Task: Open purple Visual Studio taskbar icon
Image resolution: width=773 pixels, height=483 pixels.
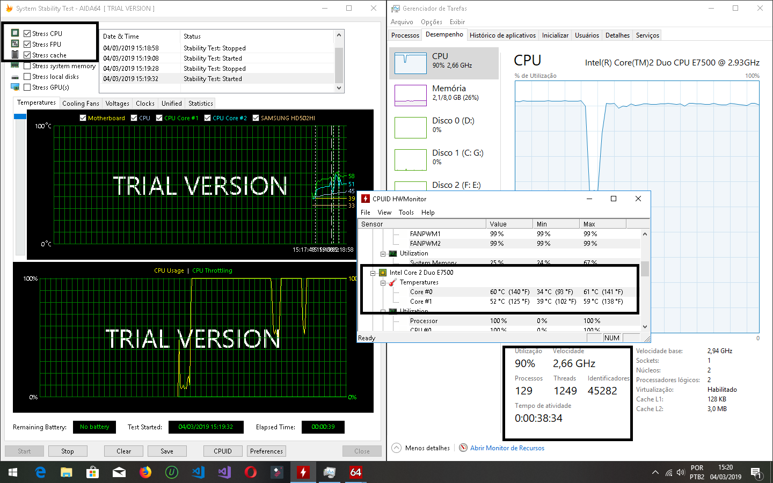Action: [224, 472]
